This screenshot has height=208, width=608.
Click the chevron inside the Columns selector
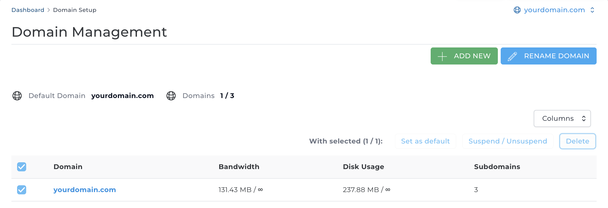pyautogui.click(x=583, y=118)
